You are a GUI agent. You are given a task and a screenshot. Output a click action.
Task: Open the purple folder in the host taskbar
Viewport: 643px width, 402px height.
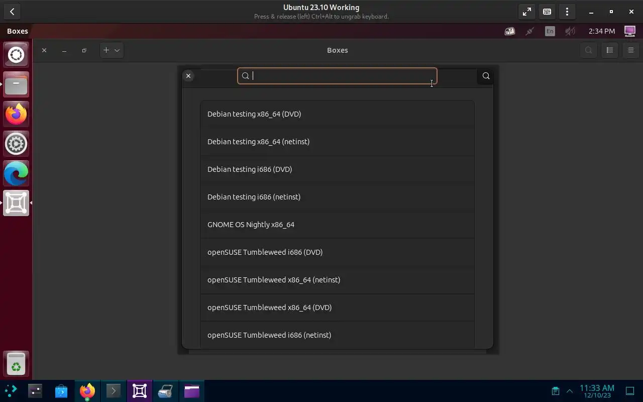click(x=192, y=391)
